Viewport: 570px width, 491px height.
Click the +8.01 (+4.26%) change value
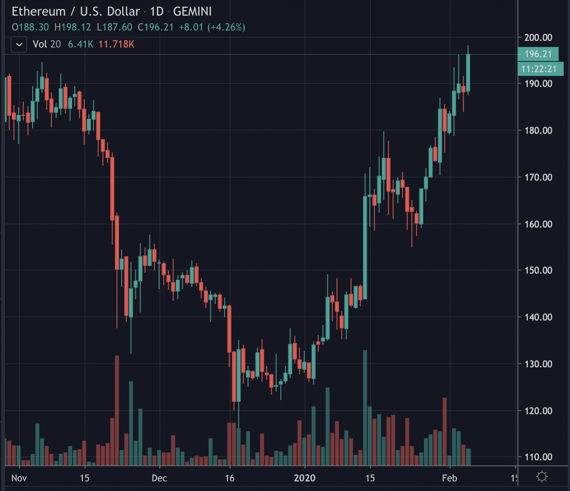(x=212, y=27)
